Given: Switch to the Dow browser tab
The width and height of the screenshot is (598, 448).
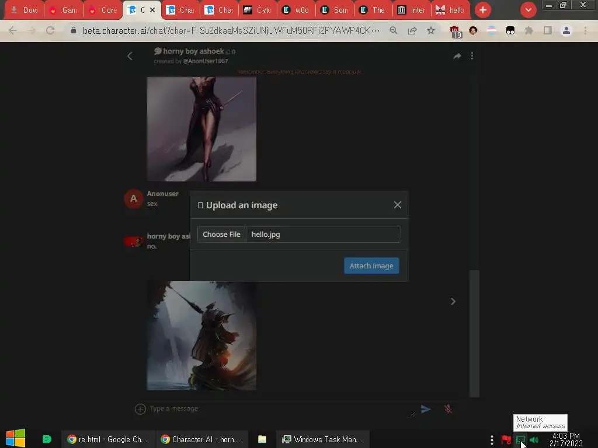Looking at the screenshot, I should tap(25, 10).
